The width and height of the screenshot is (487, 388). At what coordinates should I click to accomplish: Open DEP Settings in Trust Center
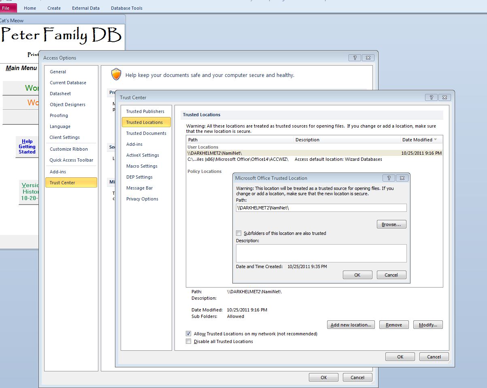[x=146, y=177]
